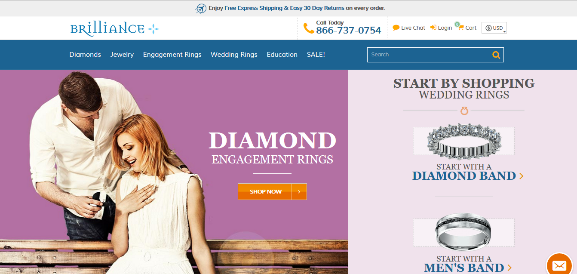Open Live Chat via speech bubble icon
This screenshot has width=577, height=274.
396,28
